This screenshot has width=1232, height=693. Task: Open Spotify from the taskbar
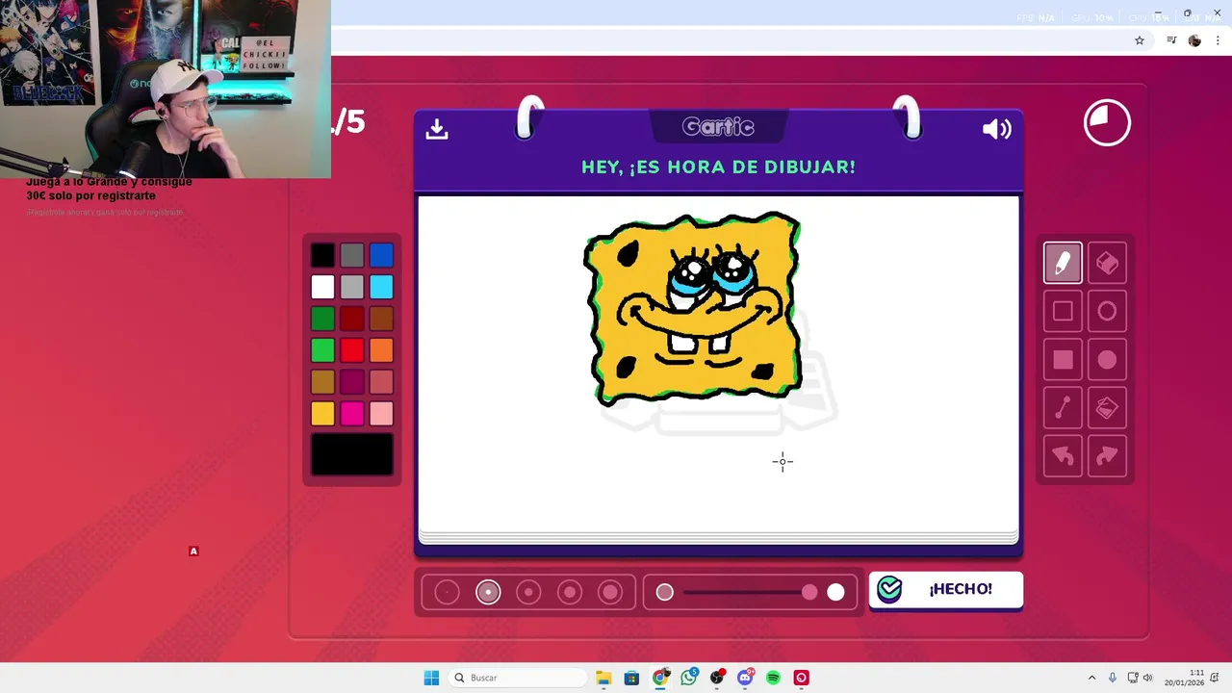(x=773, y=678)
